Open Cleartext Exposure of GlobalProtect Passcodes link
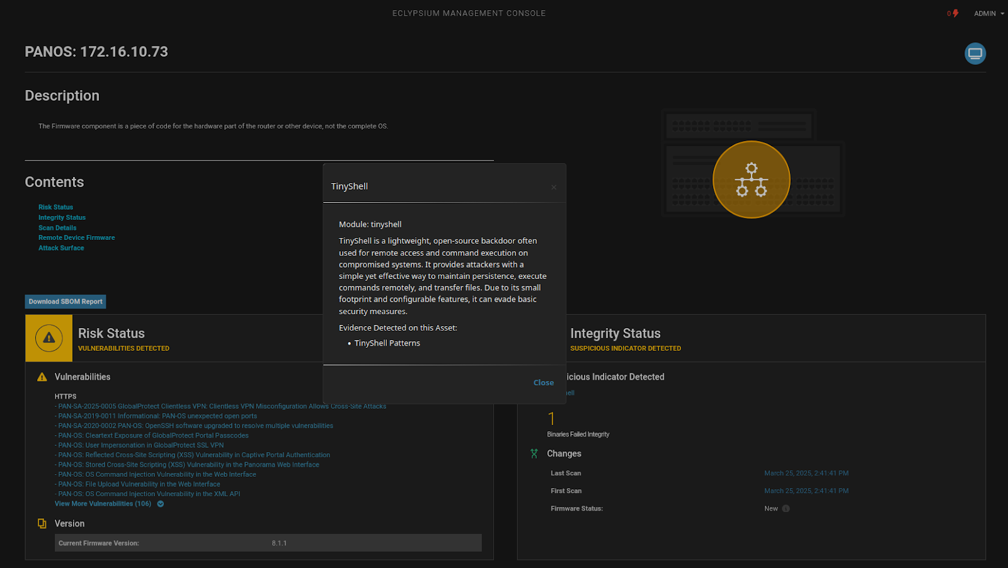The image size is (1008, 568). point(152,435)
